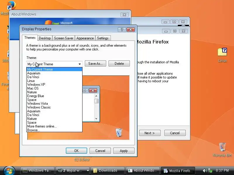Image resolution: width=234 pixels, height=175 pixels.
Task: Collapse the Theme combo box arrow
Action: pyautogui.click(x=80, y=64)
